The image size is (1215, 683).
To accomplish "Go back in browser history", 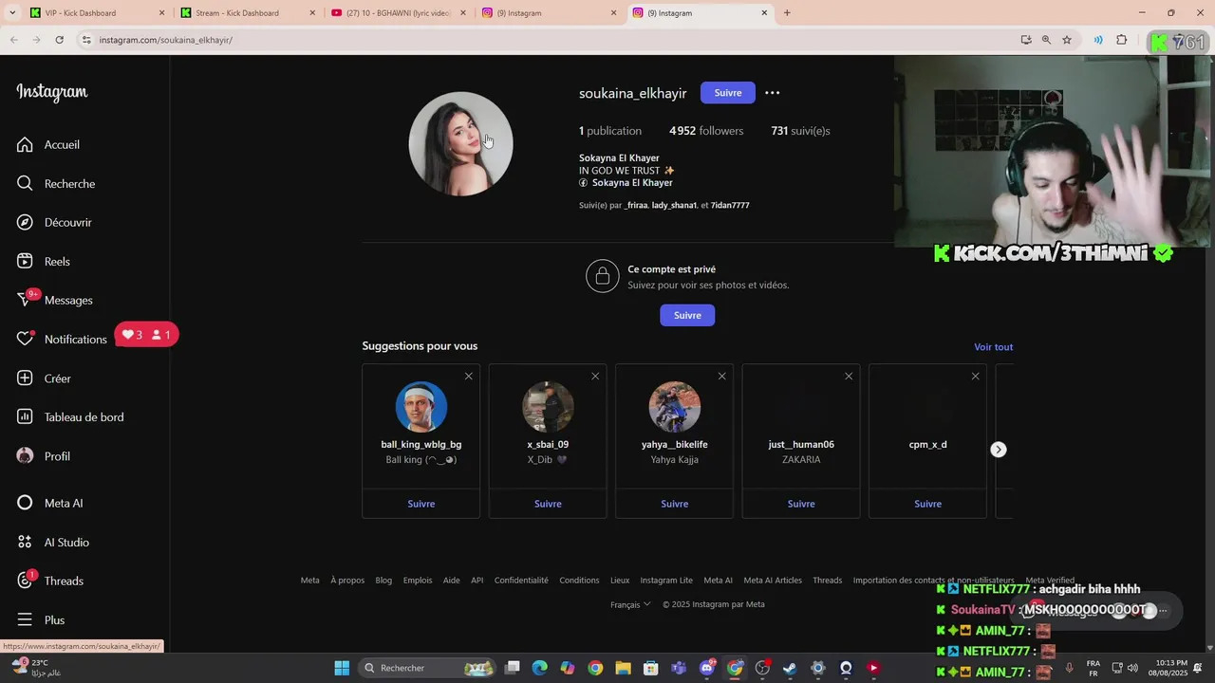I will click(14, 40).
